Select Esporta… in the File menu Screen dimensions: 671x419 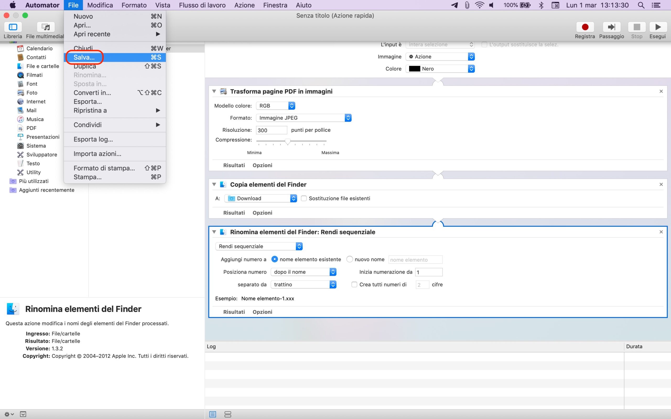(x=88, y=102)
